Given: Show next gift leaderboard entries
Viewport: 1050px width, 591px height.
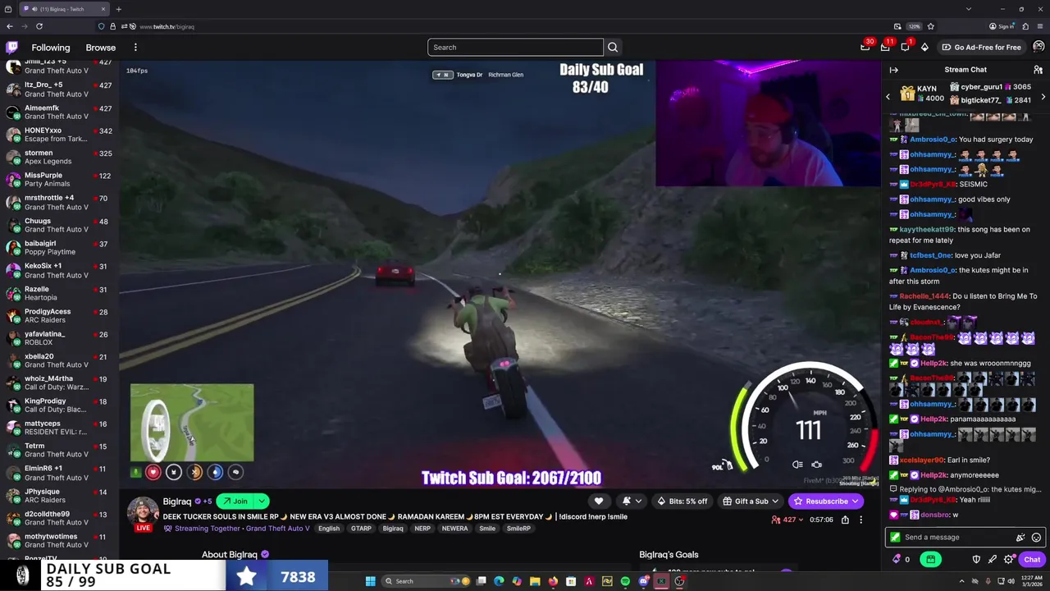Looking at the screenshot, I should coord(1043,97).
